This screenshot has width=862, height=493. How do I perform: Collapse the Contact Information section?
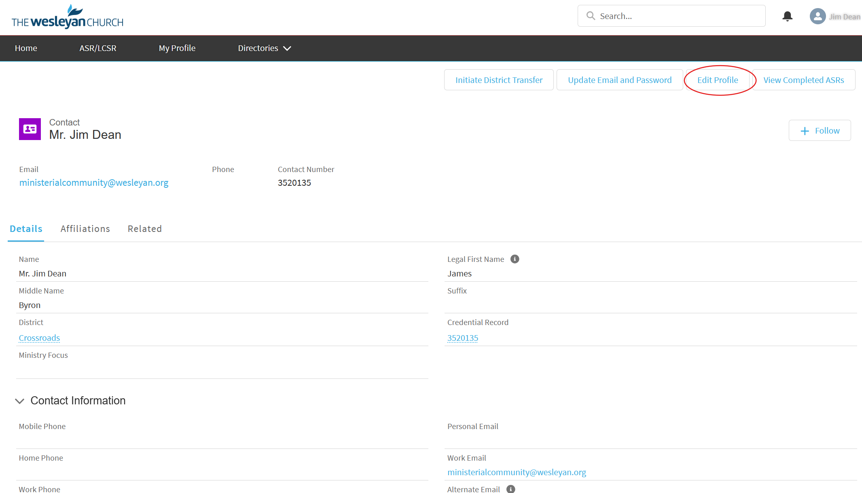(x=19, y=401)
